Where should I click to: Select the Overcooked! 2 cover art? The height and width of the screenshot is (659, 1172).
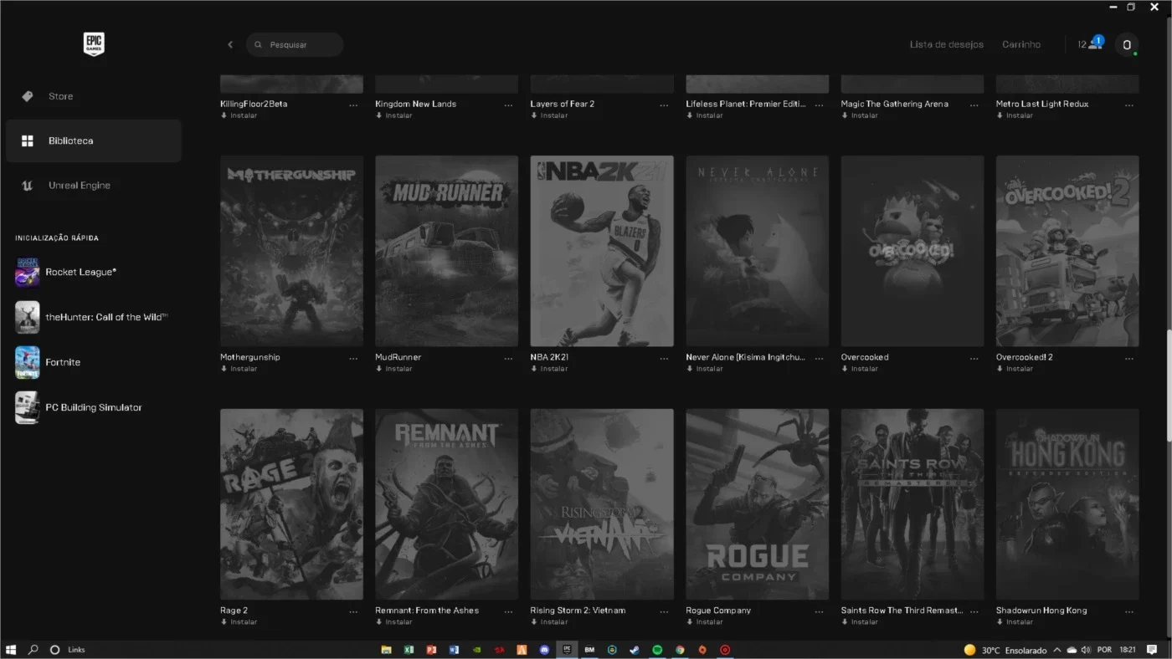point(1067,251)
